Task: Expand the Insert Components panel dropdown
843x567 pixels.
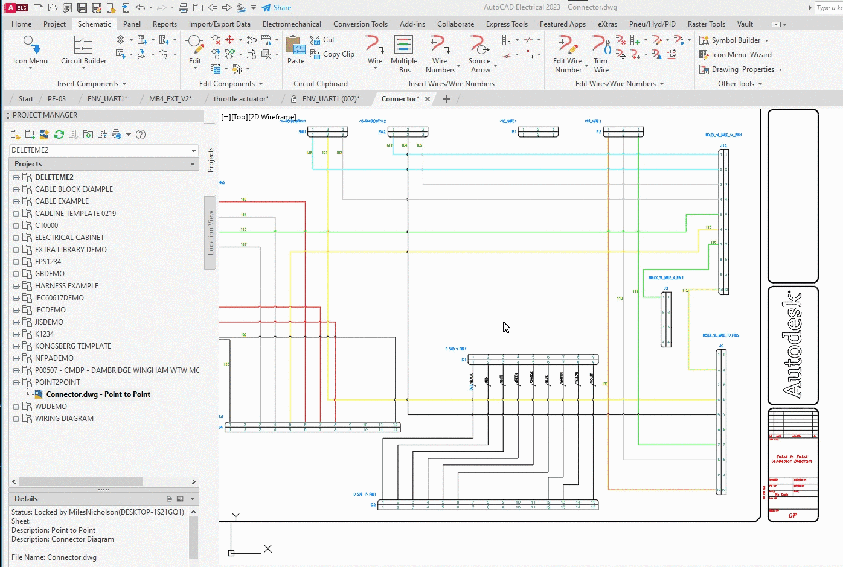Action: point(124,84)
